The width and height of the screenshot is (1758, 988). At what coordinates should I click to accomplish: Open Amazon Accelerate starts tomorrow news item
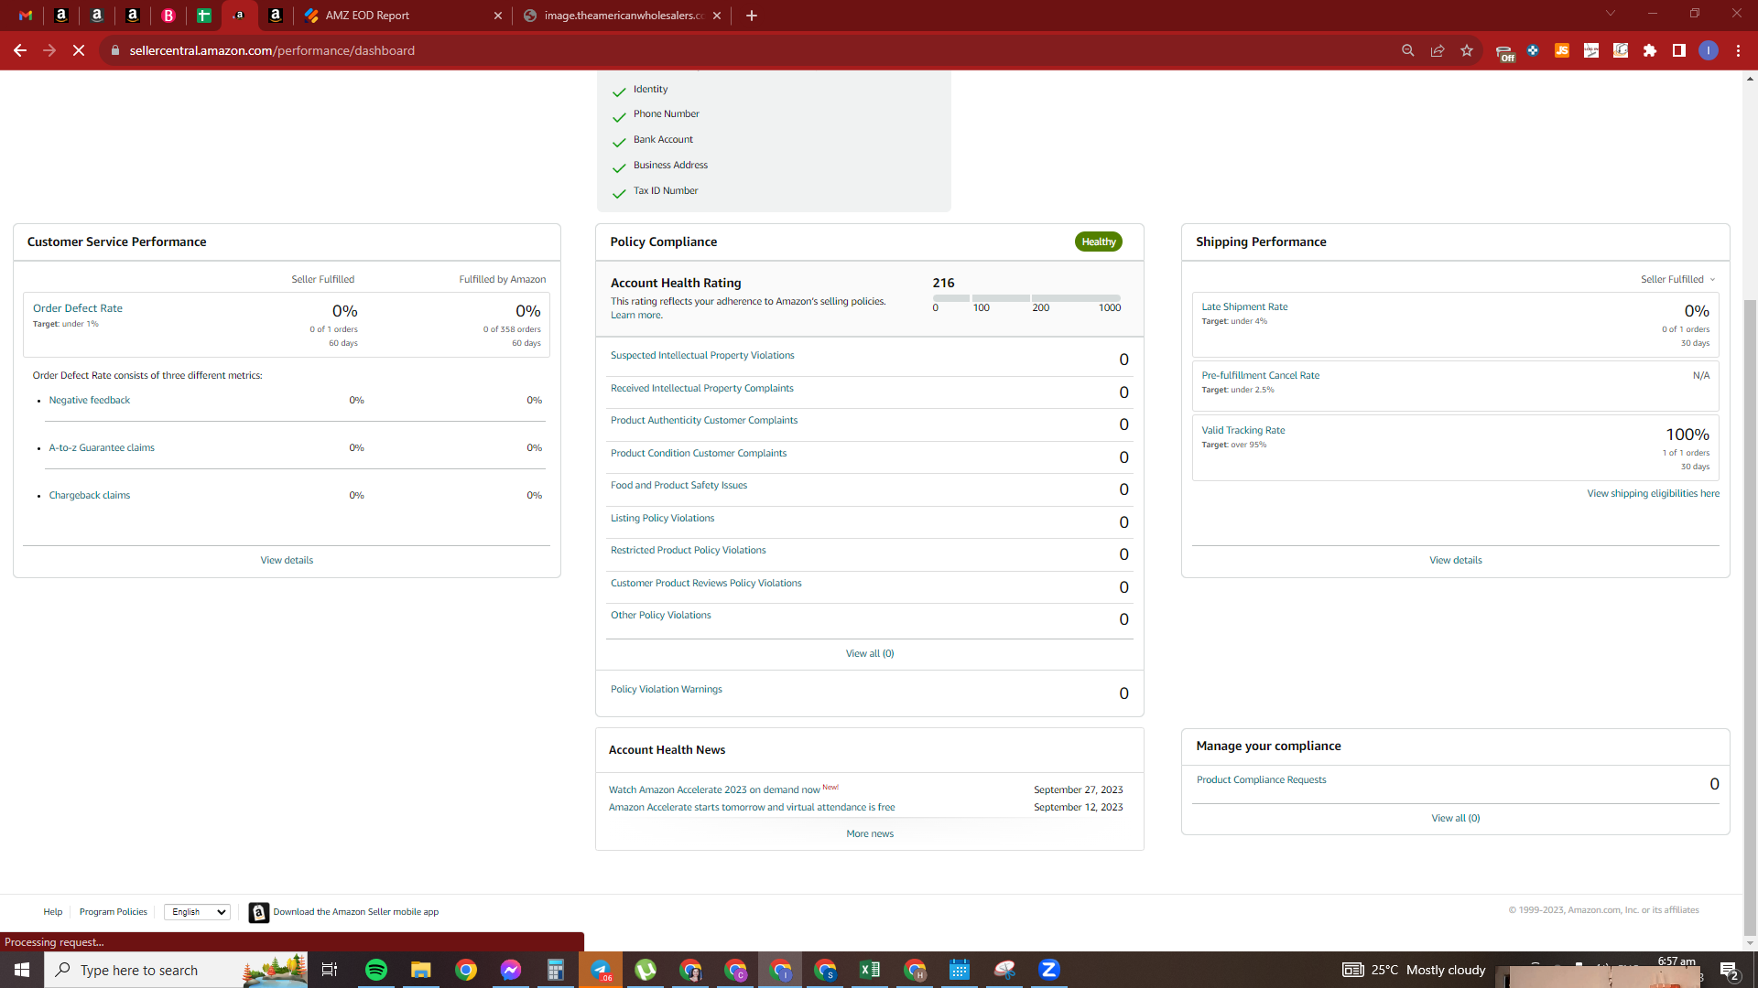point(752,807)
